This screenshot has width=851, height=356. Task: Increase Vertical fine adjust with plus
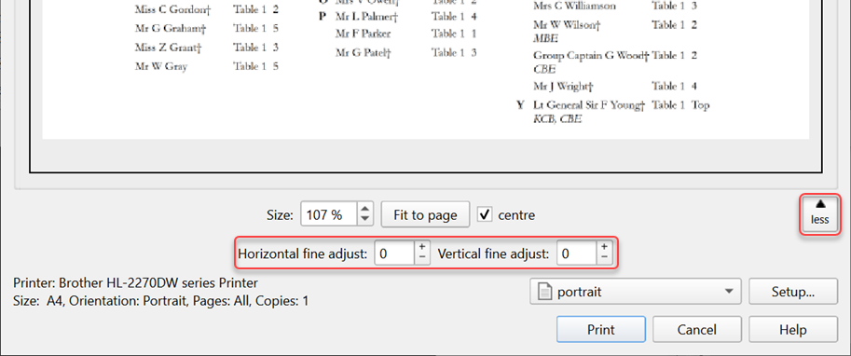(605, 248)
